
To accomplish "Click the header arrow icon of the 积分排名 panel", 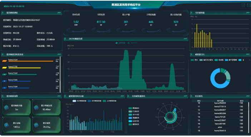I will (x=191, y=96).
